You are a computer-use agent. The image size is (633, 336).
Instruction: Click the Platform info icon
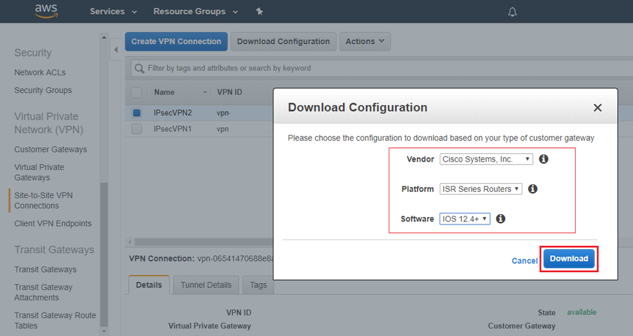coord(533,189)
